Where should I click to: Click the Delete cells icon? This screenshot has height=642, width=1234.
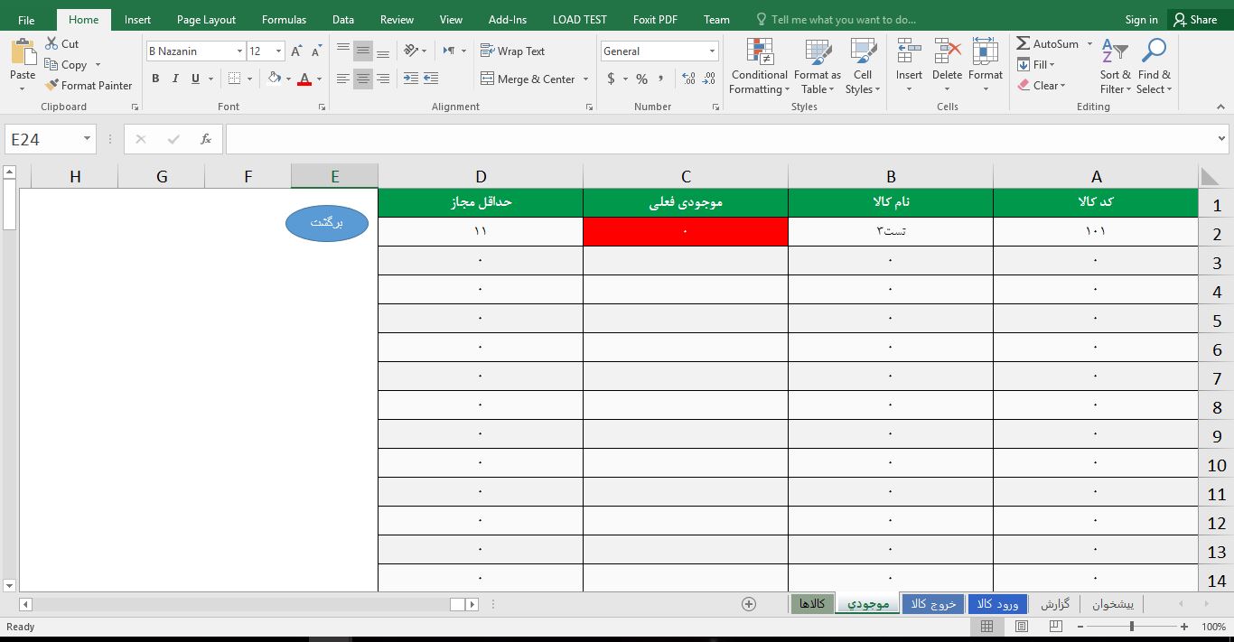948,52
